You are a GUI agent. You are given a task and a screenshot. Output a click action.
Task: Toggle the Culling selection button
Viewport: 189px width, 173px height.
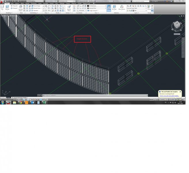tap(109, 8)
